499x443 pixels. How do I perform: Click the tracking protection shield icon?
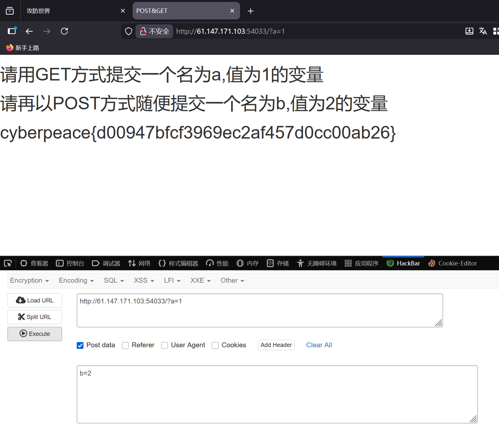coord(129,31)
